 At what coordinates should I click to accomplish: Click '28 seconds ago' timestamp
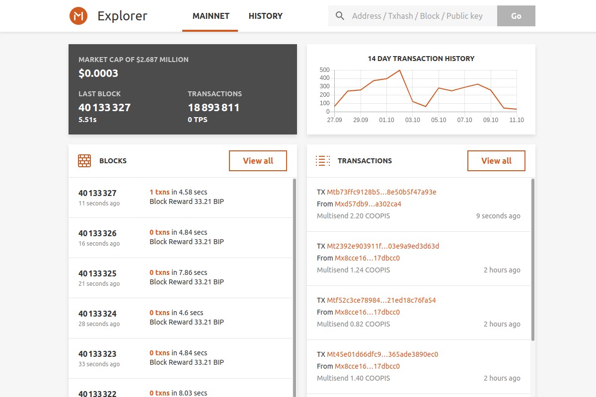click(99, 324)
